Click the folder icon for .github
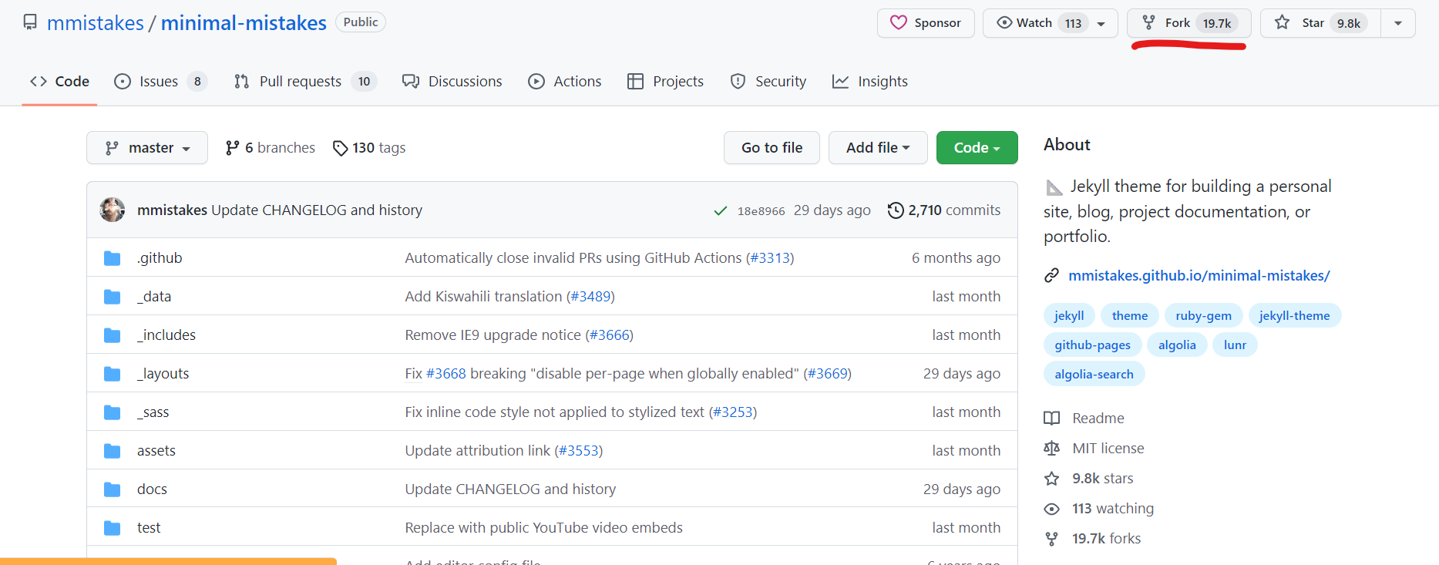 pos(113,258)
